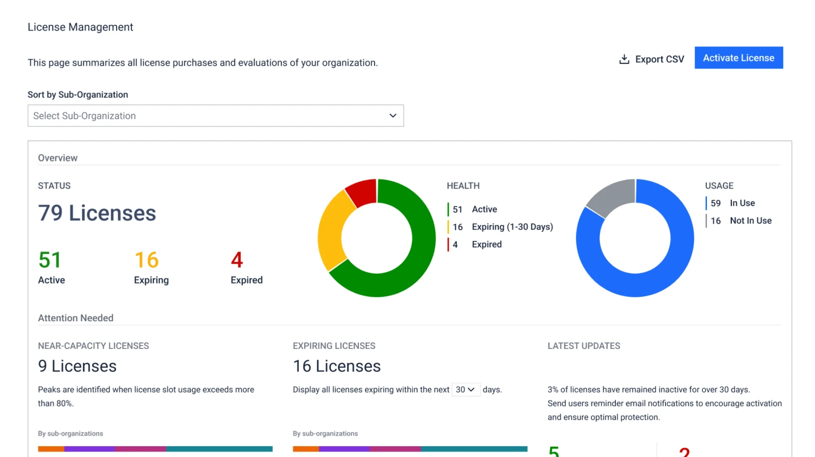Click the In Use legend item under Usage

pos(733,203)
